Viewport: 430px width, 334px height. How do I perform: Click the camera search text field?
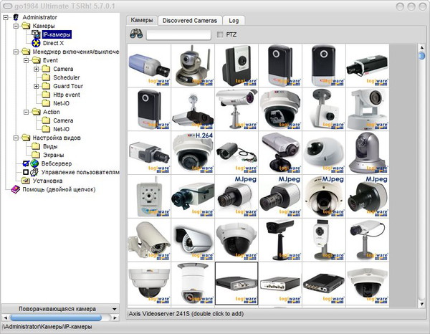[178, 34]
